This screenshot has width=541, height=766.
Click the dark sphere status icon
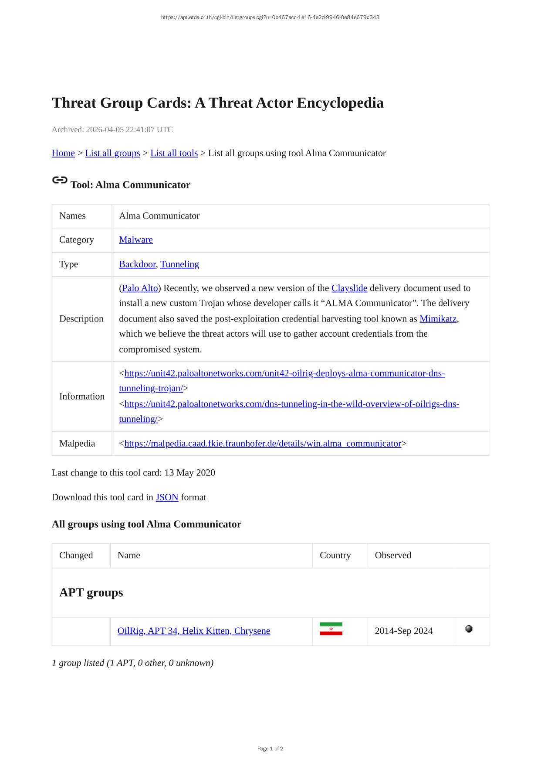click(469, 629)
